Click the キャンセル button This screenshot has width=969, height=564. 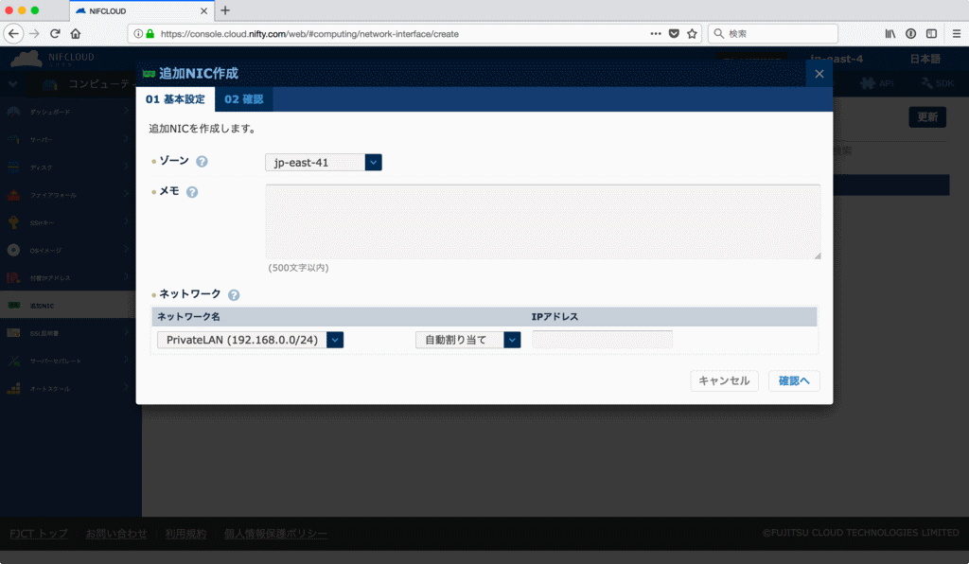click(724, 380)
